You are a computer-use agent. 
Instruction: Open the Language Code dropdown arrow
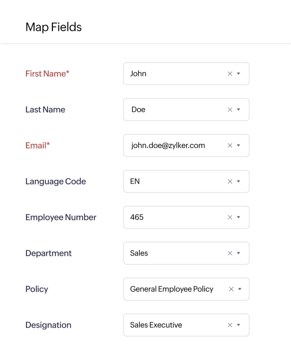click(239, 182)
